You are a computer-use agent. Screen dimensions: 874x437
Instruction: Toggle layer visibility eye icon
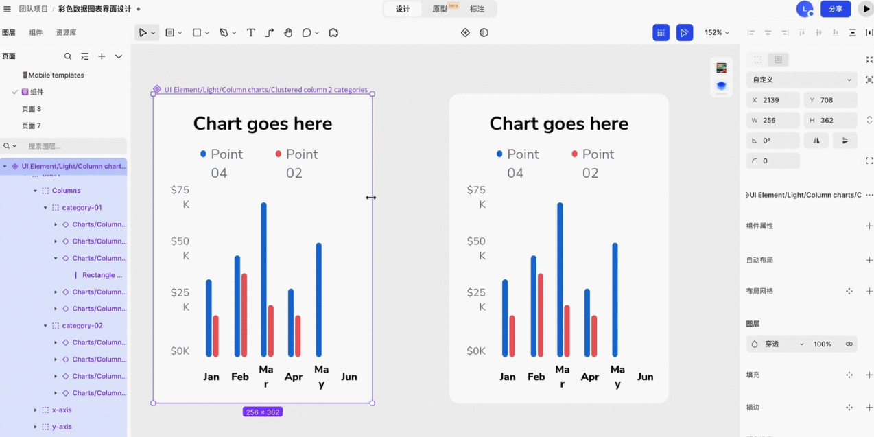849,344
